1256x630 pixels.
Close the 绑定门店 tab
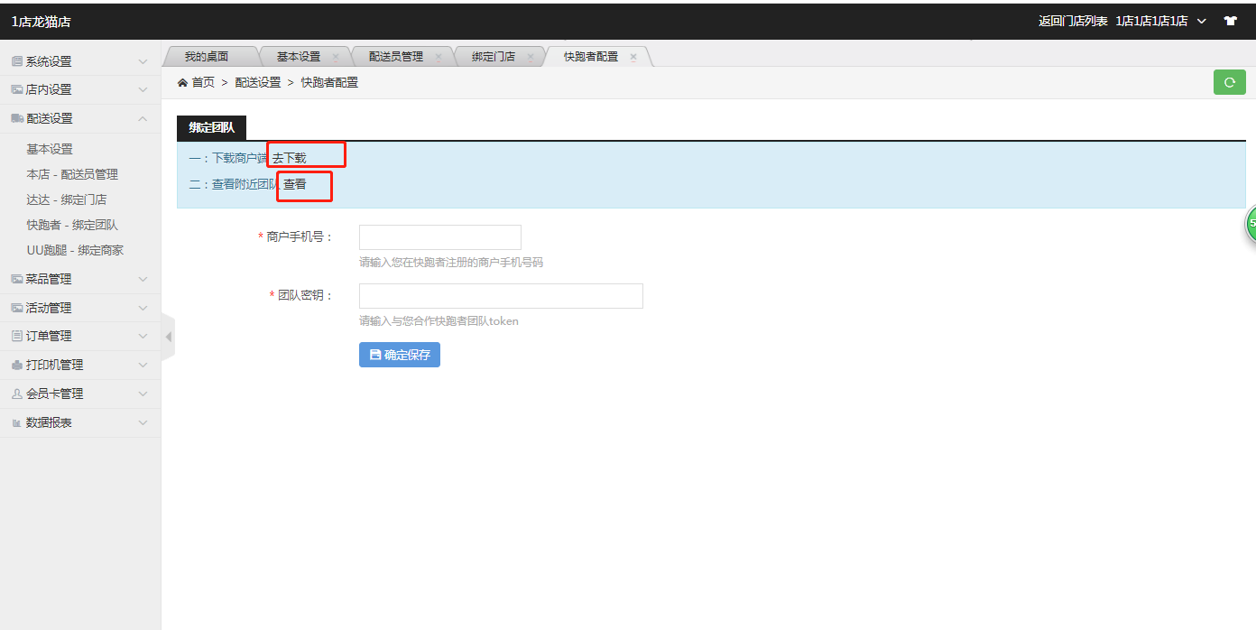[531, 57]
